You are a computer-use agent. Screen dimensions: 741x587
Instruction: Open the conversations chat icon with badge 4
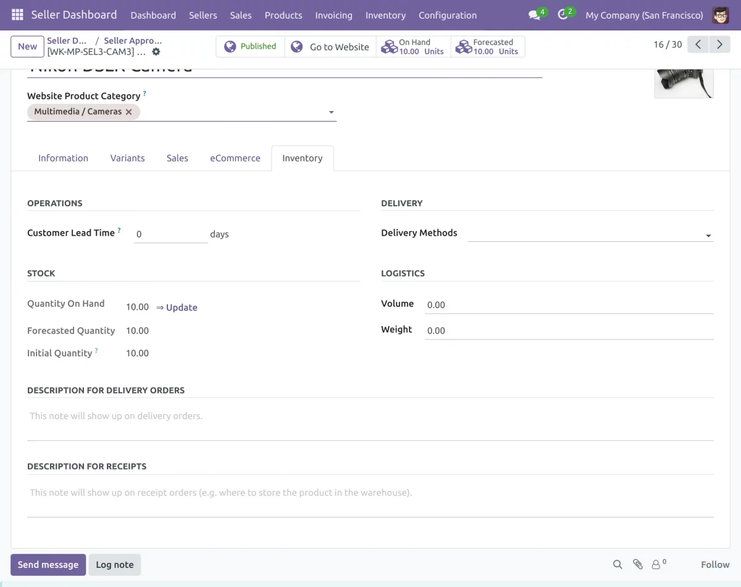(535, 15)
